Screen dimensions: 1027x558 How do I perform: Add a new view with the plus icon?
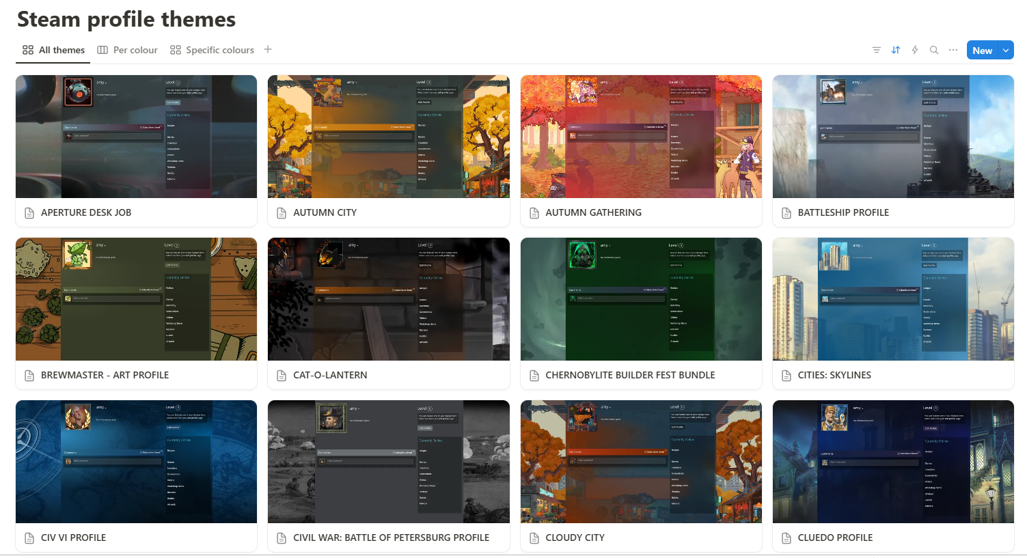[268, 49]
